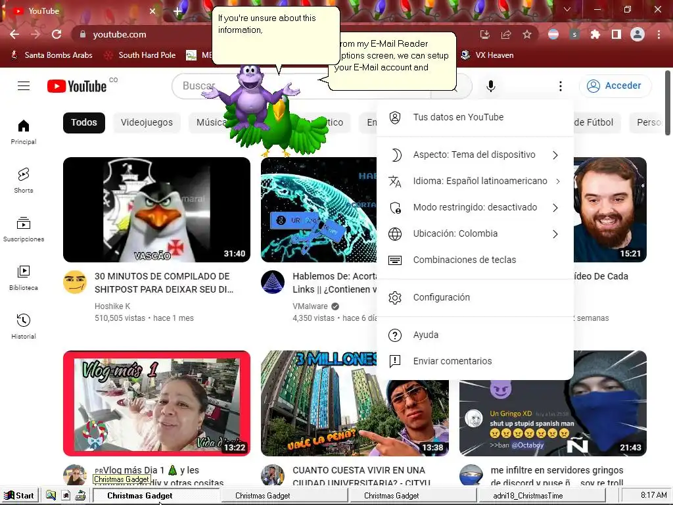Open the bearded man 15:21 video thumbnail

pos(610,210)
